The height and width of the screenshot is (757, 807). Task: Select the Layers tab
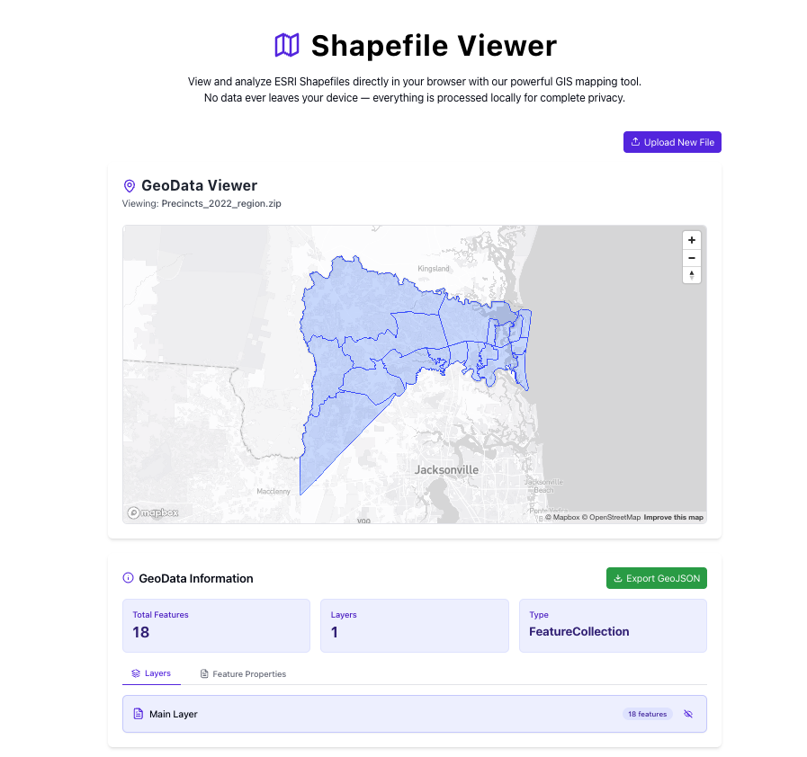[x=151, y=673]
